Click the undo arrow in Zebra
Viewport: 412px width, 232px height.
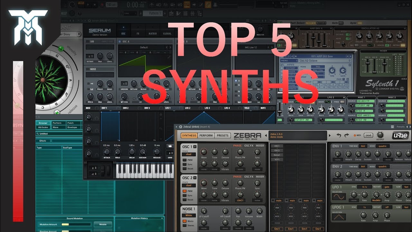339,135
